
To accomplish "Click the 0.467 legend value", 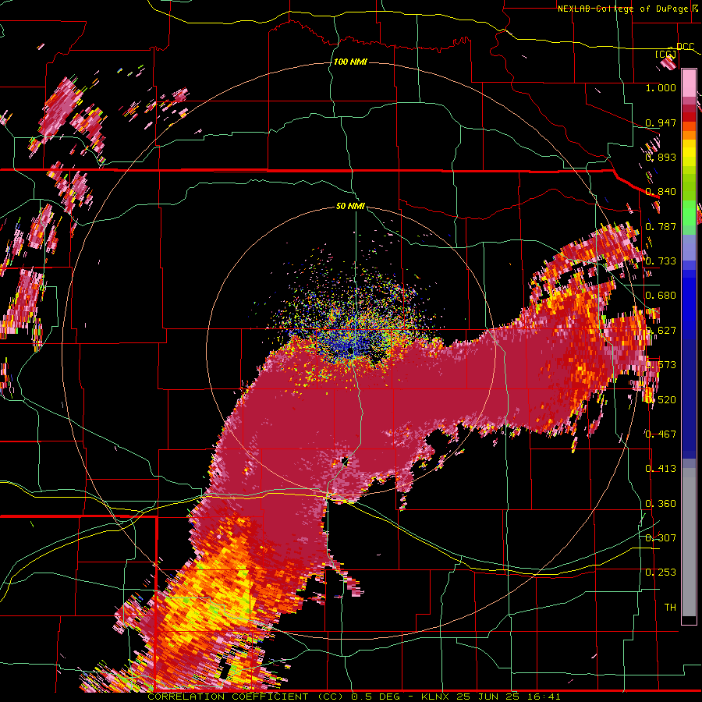I will click(x=661, y=434).
